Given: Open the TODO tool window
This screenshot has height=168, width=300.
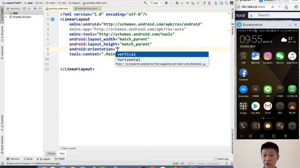Looking at the screenshot, I should 60,159.
